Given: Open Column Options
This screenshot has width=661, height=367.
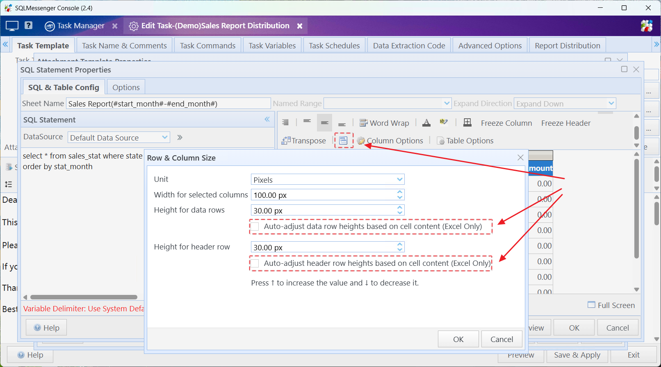Looking at the screenshot, I should (x=390, y=140).
